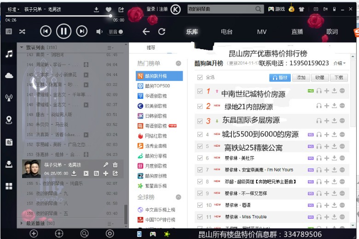Add 蔡依林 - Miss Trouble with plus icon
The width and height of the screenshot is (359, 239).
click(x=327, y=217)
